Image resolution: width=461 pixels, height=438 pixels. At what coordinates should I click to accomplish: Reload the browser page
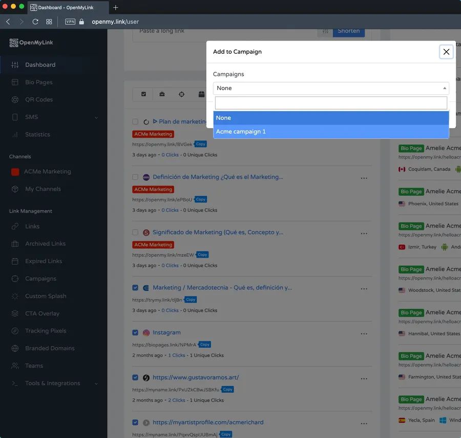35,22
